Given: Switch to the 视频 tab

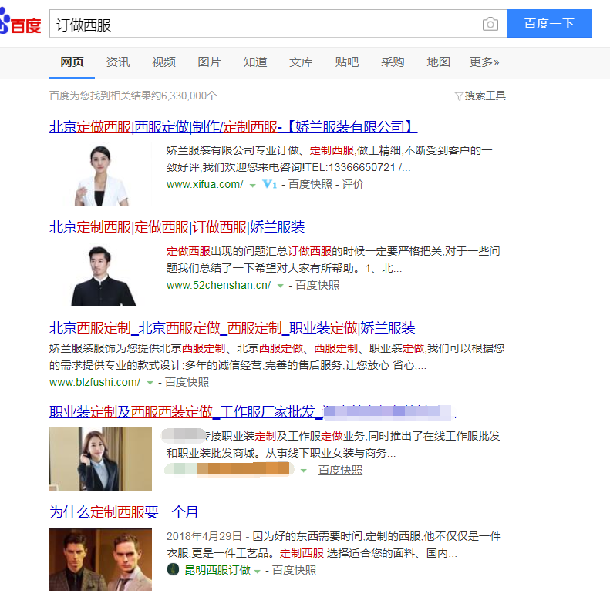Looking at the screenshot, I should (163, 62).
